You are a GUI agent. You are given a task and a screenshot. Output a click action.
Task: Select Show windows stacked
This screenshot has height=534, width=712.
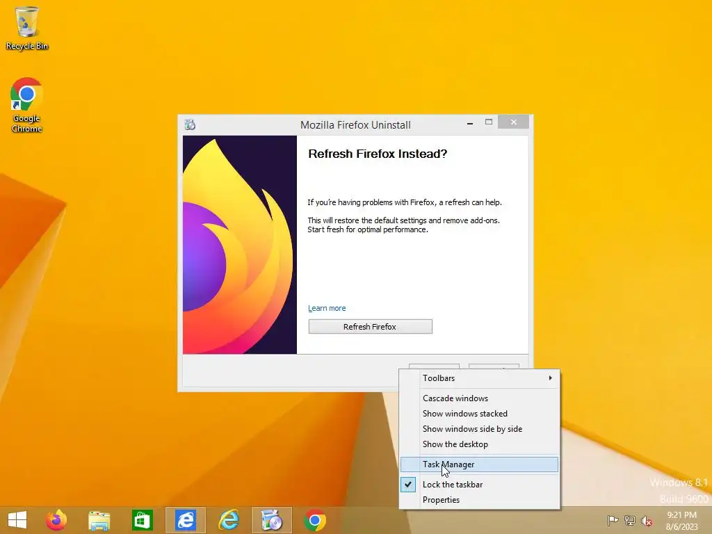tap(480, 414)
